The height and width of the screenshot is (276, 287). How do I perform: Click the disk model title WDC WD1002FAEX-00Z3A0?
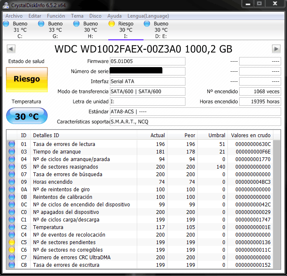(x=118, y=49)
